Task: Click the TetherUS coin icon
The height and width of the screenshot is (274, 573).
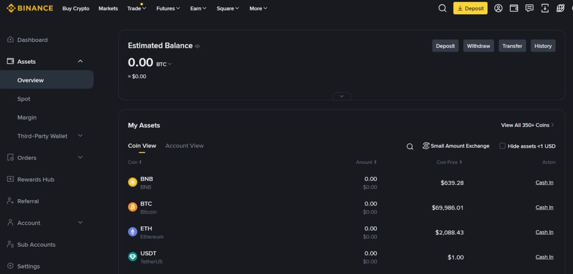Action: [133, 257]
